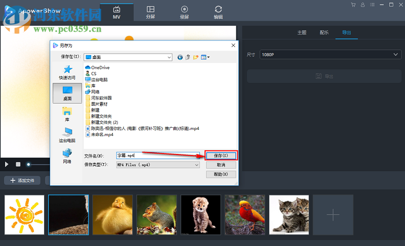Select the cheetah cub thumbnail
This screenshot has width=405, height=246.
tap(201, 215)
